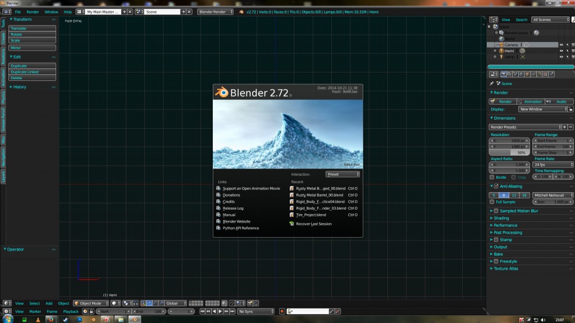
Task: Open the Render menu in info header
Action: pyautogui.click(x=33, y=12)
